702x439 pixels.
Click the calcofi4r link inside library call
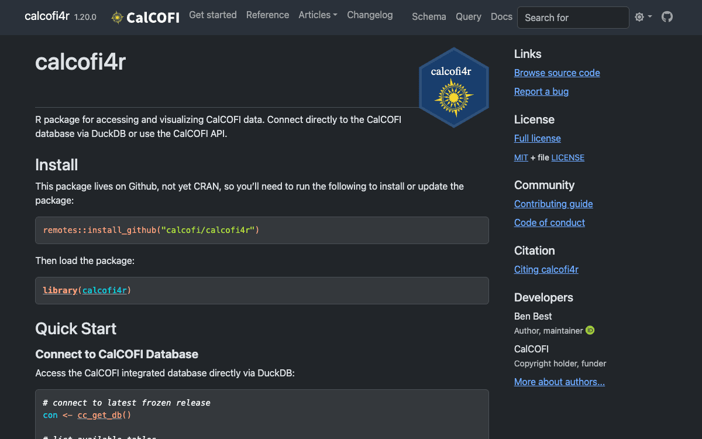(105, 290)
